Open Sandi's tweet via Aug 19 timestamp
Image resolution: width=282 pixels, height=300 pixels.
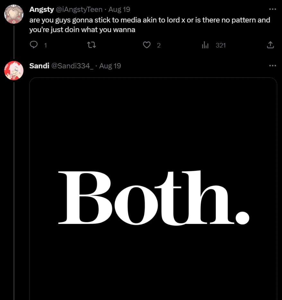tap(110, 66)
